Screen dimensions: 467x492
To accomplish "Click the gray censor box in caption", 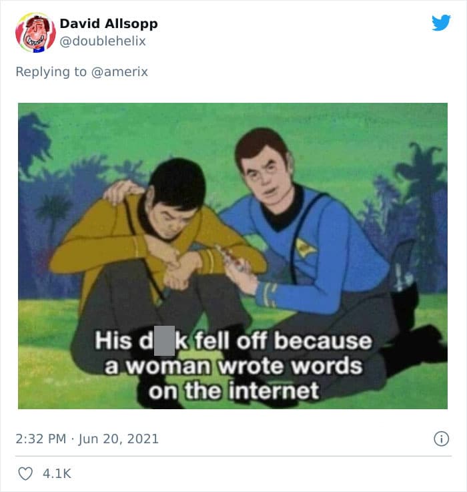I will tap(164, 340).
